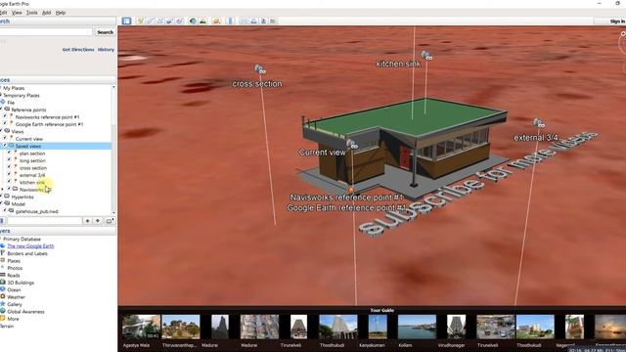Viewport: 626px width, 352px height.
Task: Click the kitchen sink placemark icon
Action: [426, 56]
